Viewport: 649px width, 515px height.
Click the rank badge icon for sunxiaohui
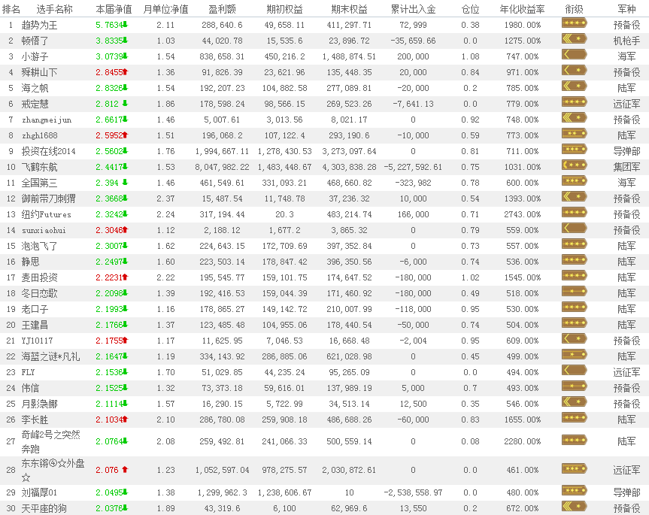pos(574,229)
